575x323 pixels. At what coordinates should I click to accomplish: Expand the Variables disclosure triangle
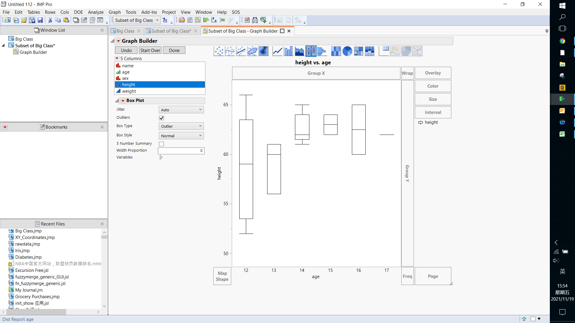click(x=161, y=157)
